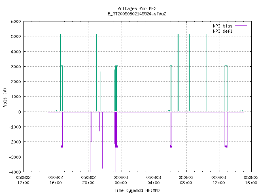Click the 050802 20:00 x-axis tick label
This screenshot has height=194, width=259.
pos(88,180)
